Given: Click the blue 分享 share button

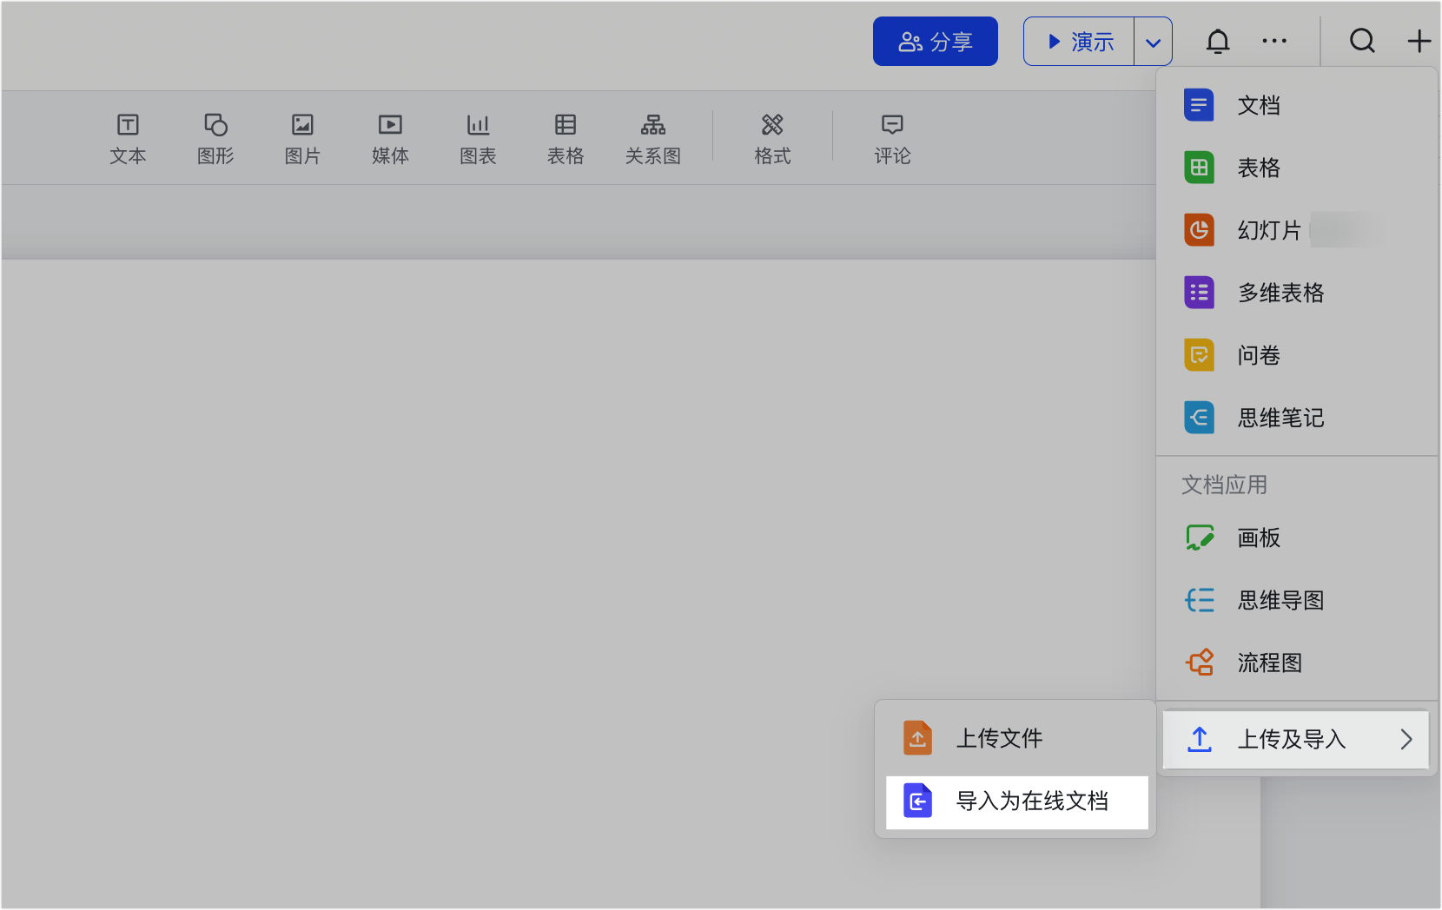Looking at the screenshot, I should (935, 42).
